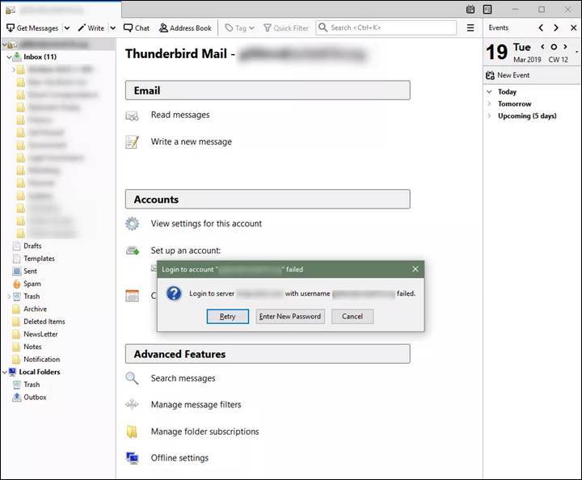Click Retry in login failed dialog
This screenshot has height=480, width=582.
(227, 317)
